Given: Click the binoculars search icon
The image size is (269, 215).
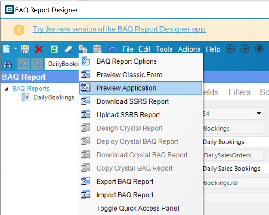Looking at the screenshot, I should (x=7, y=64).
